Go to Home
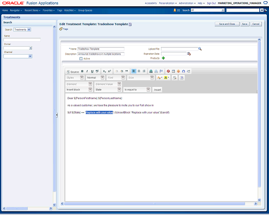This screenshot has height=215, width=269. 5,10
